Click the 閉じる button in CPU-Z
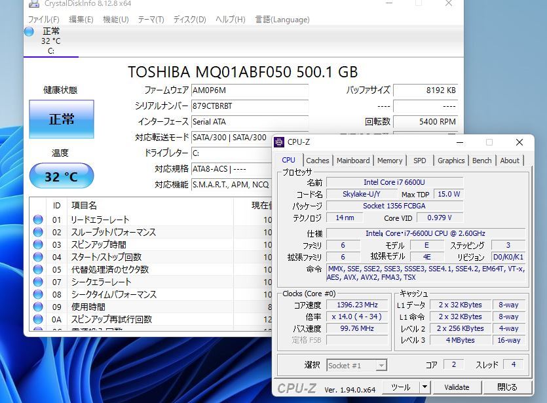This screenshot has width=547, height=403. (x=508, y=387)
